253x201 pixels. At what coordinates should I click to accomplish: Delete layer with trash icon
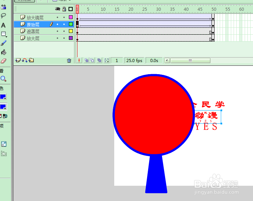69,61
